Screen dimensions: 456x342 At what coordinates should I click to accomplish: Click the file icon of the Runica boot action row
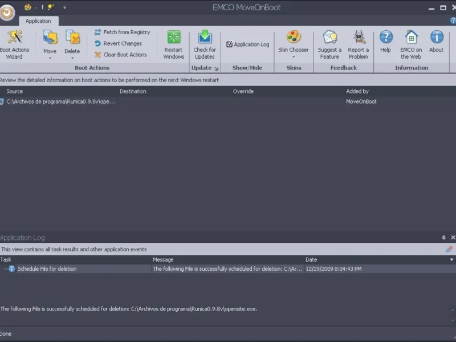click(2, 101)
